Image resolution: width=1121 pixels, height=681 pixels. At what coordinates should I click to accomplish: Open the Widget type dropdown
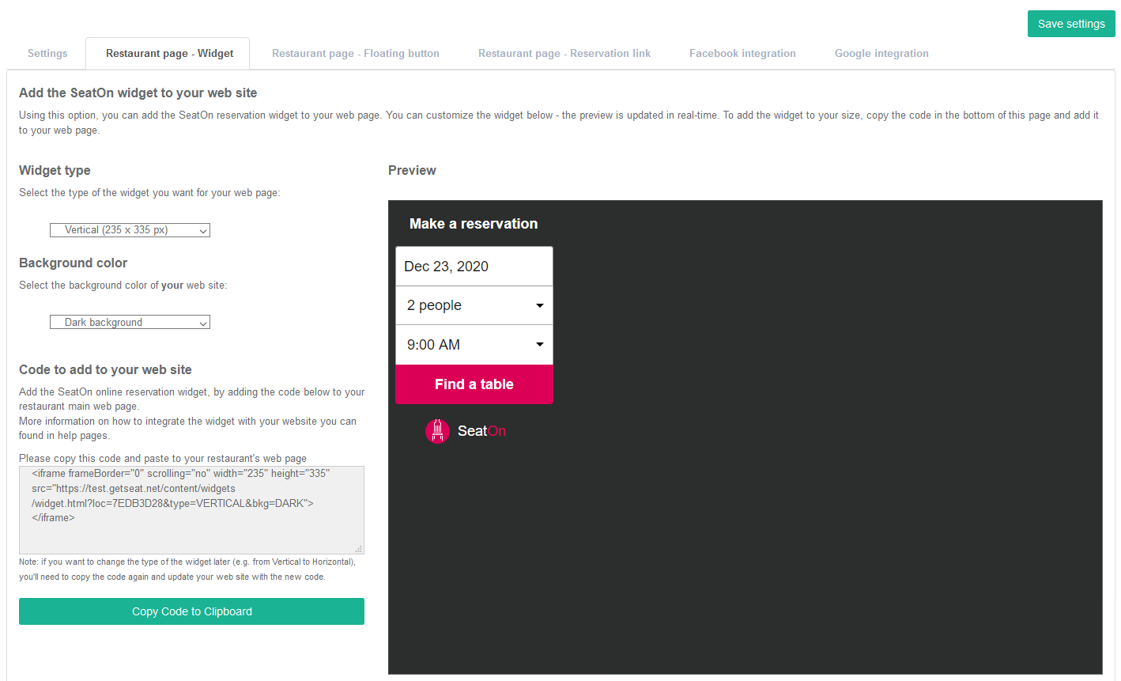tap(130, 230)
